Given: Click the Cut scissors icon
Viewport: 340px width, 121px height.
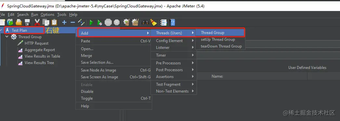Looking at the screenshot, I should (37, 22).
